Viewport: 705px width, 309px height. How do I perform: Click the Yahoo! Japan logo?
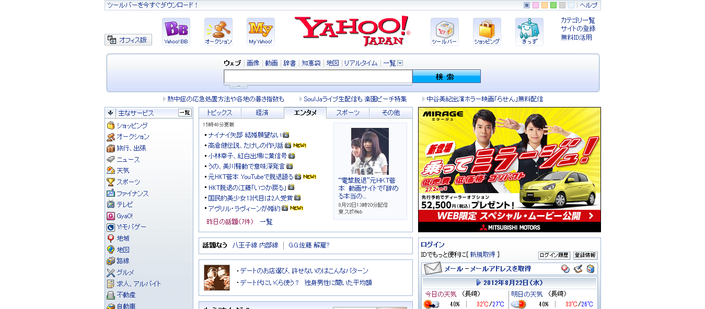(x=353, y=30)
